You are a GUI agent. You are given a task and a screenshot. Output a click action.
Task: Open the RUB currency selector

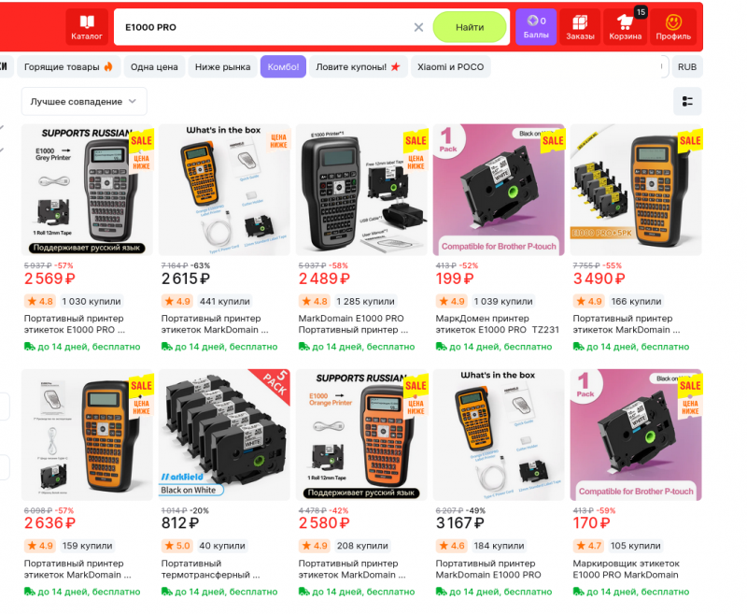pos(687,66)
